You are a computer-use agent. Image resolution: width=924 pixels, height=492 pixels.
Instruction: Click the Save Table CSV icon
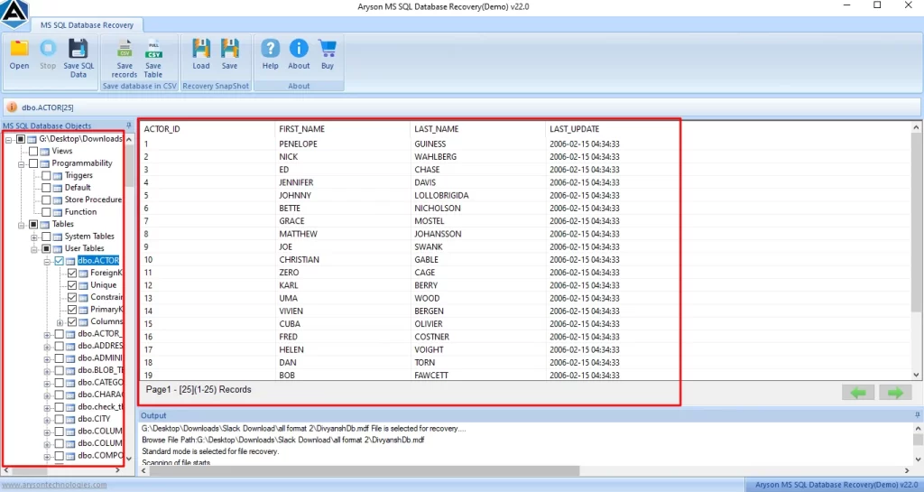[x=153, y=49]
